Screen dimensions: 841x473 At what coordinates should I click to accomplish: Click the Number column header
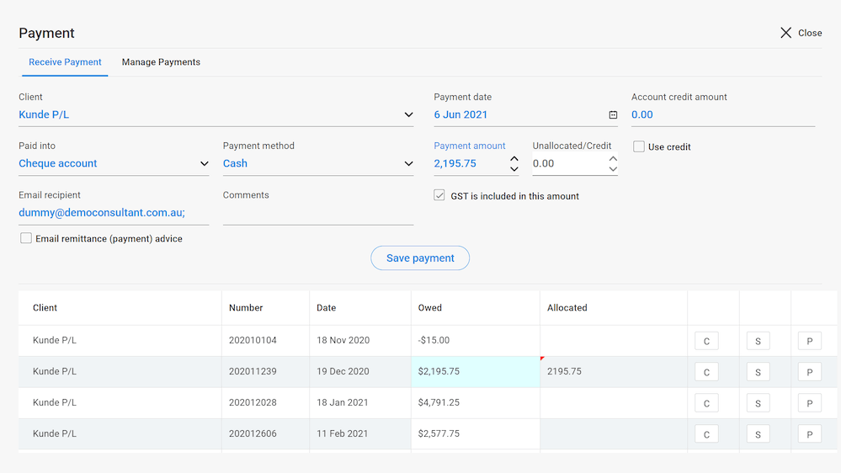pos(265,308)
